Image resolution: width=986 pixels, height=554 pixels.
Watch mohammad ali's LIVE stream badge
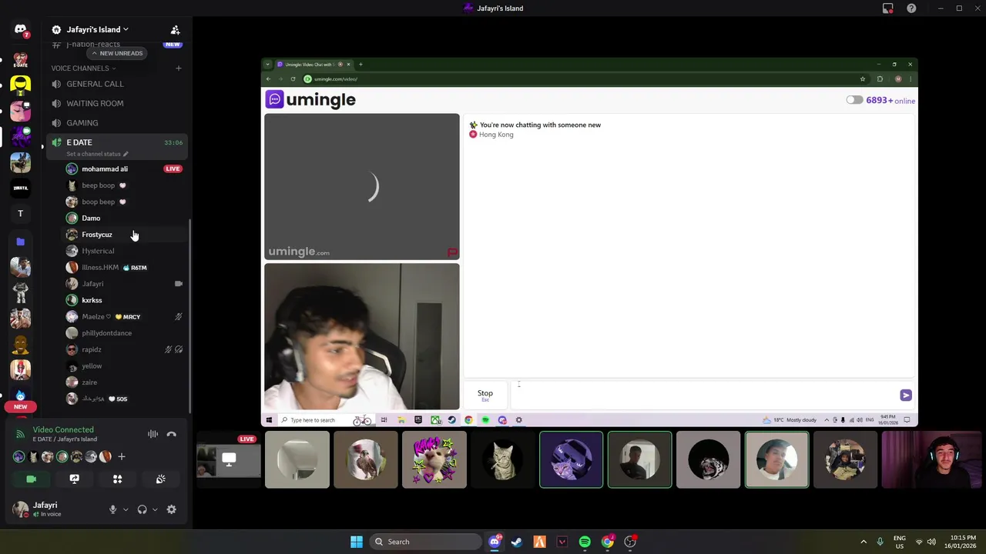(x=173, y=169)
